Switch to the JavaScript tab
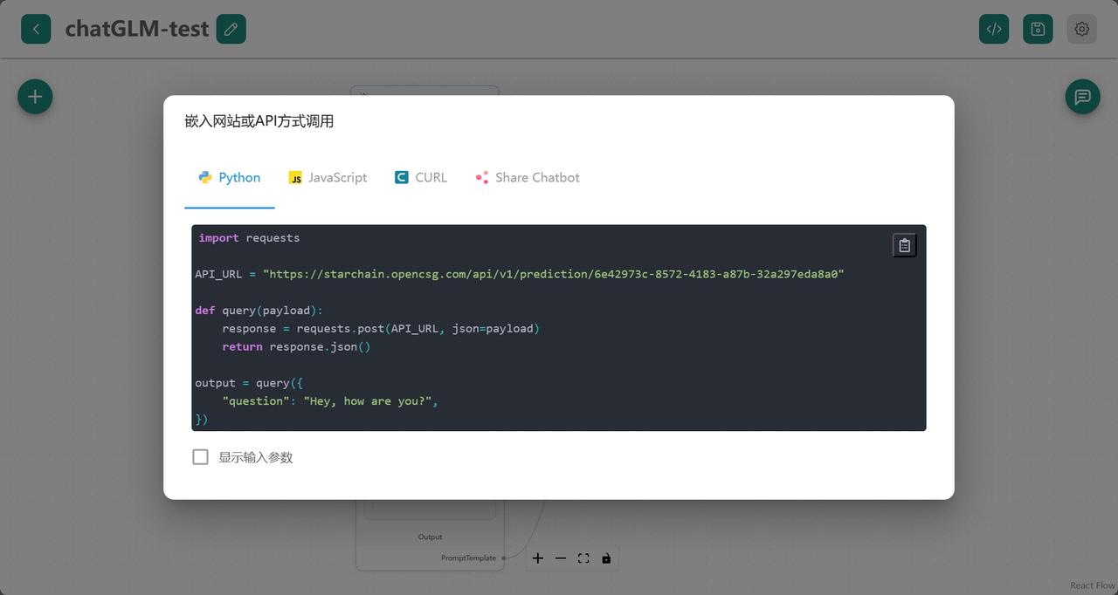 pyautogui.click(x=328, y=177)
